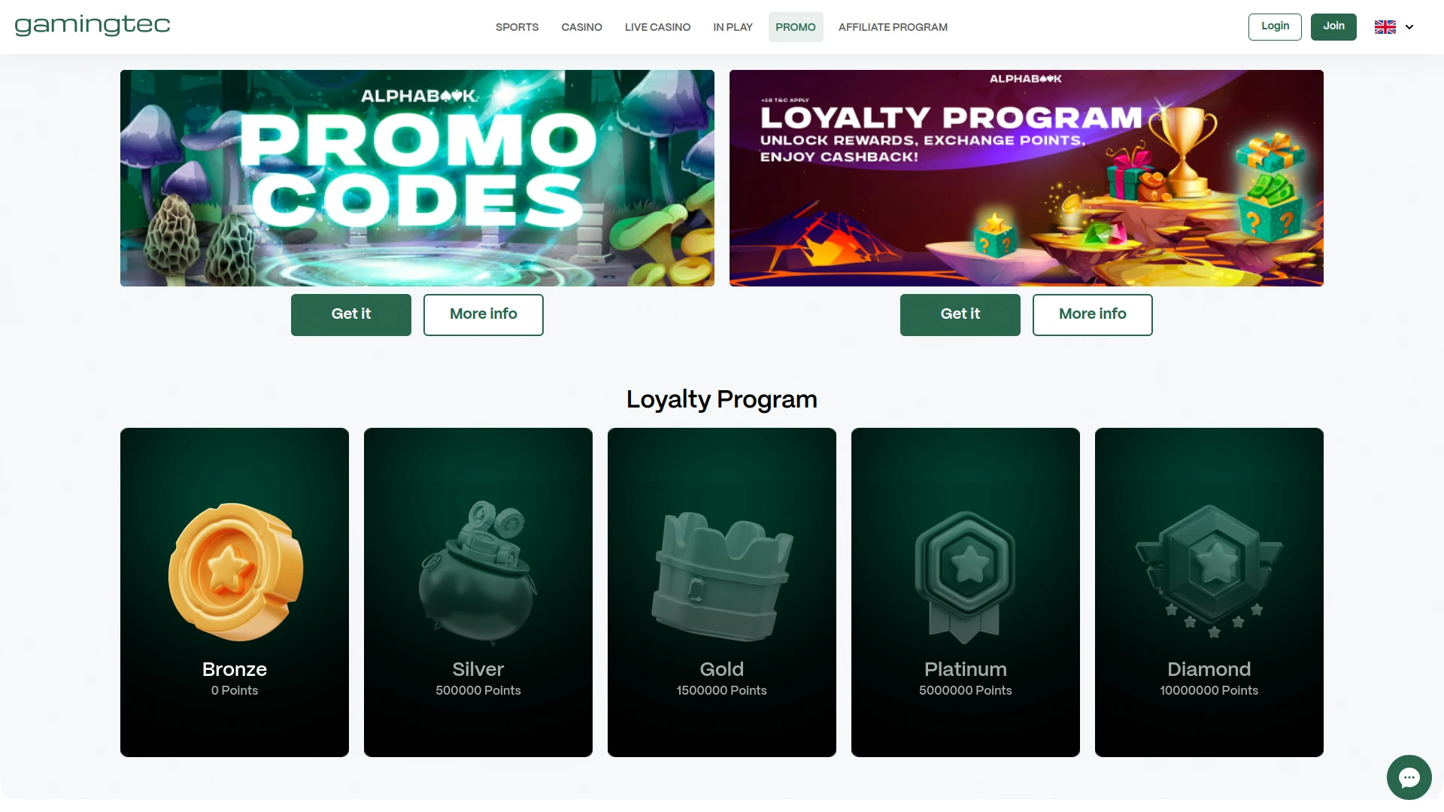Viewport: 1444px width, 812px height.
Task: Click the Join button
Action: (1333, 26)
